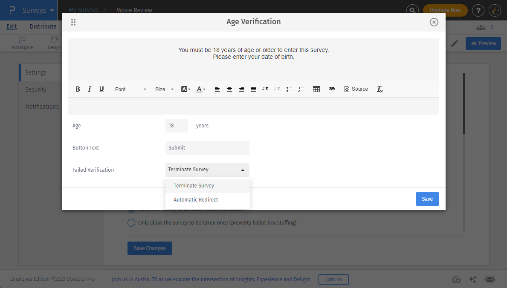The height and width of the screenshot is (288, 507).
Task: Insert a table into the message
Action: tap(316, 89)
